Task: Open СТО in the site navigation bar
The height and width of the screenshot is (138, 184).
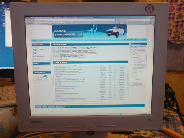Action: [51, 40]
